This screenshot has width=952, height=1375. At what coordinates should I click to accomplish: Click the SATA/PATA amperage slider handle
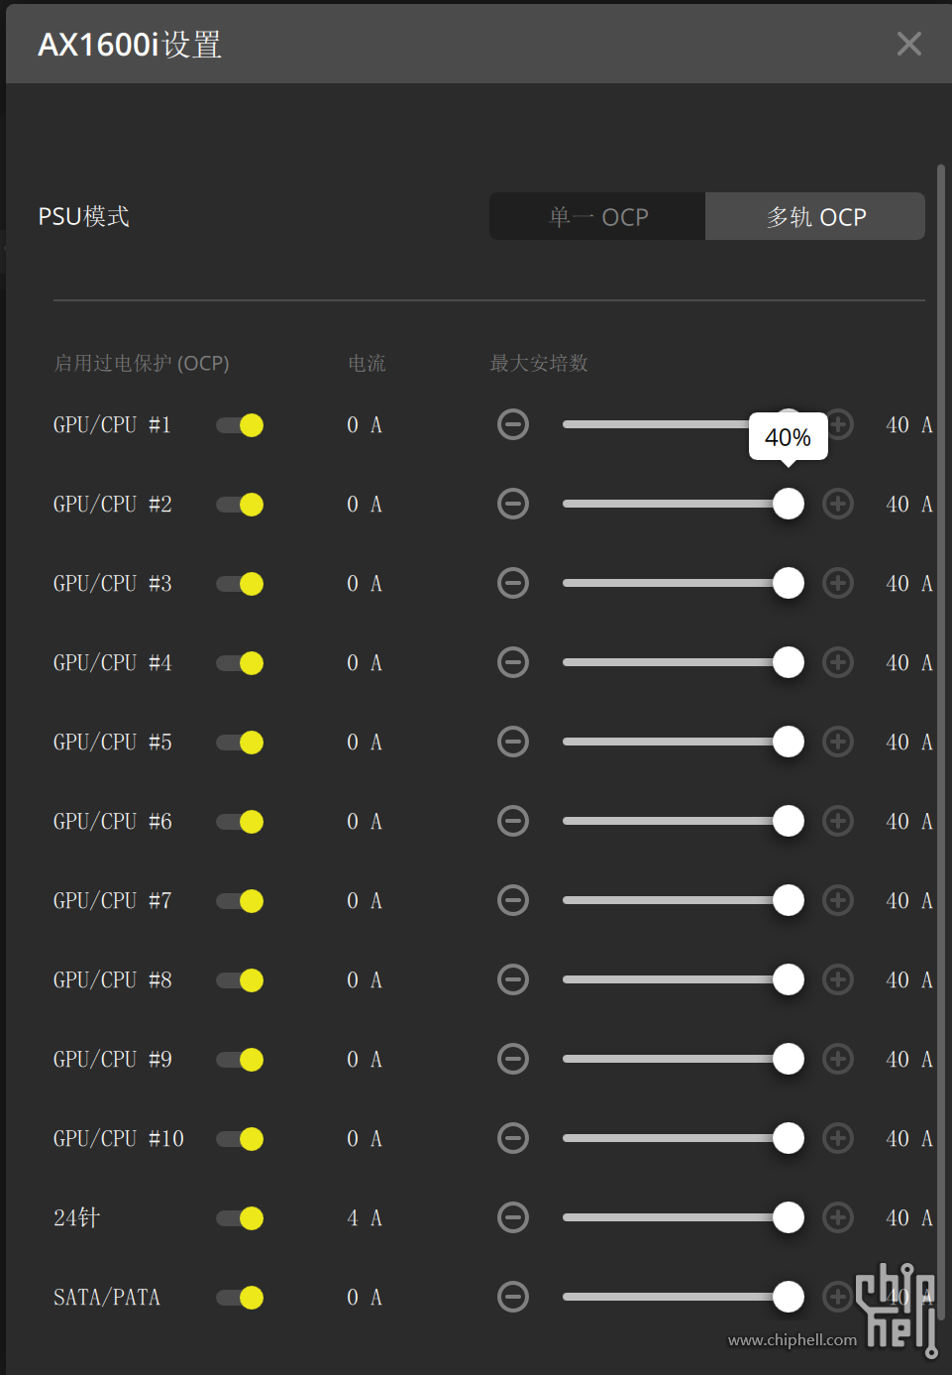click(x=789, y=1297)
